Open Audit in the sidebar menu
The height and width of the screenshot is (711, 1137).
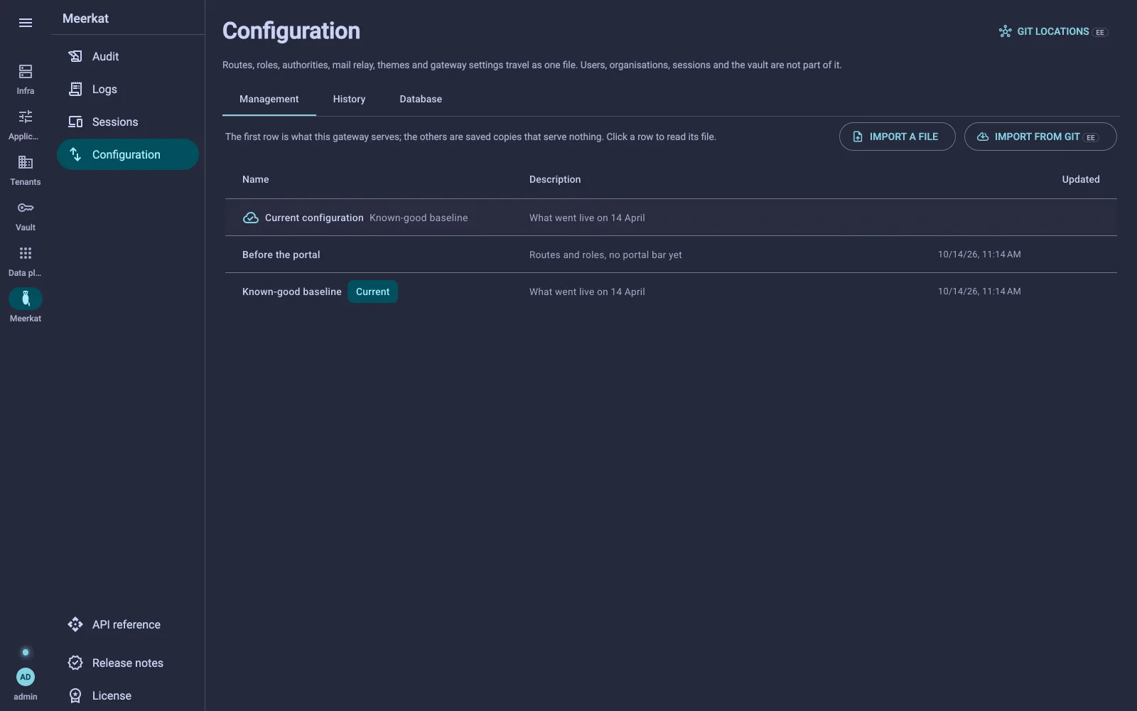(128, 56)
